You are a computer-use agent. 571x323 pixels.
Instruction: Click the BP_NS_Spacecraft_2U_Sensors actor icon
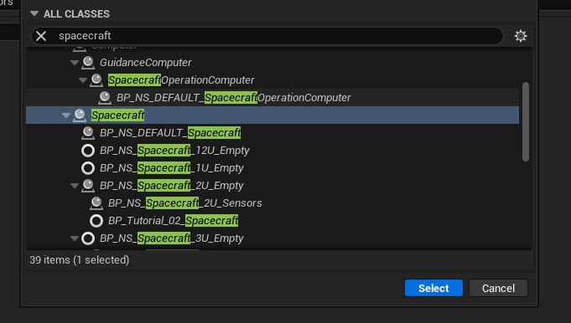click(x=96, y=203)
